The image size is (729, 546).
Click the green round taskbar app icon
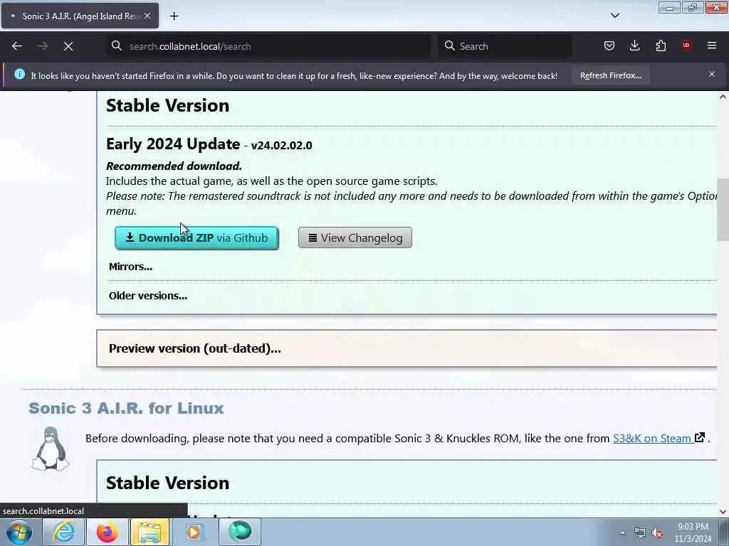[x=240, y=531]
